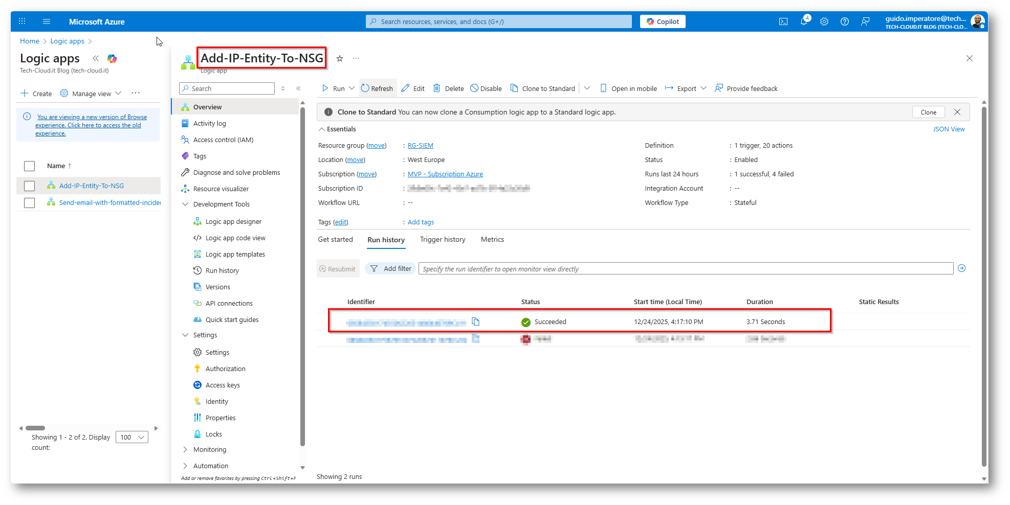Click the favorite star next to title
The height and width of the screenshot is (505, 1010).
[x=339, y=58]
